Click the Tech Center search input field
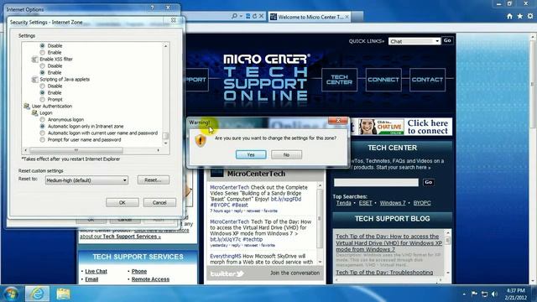 [376, 183]
